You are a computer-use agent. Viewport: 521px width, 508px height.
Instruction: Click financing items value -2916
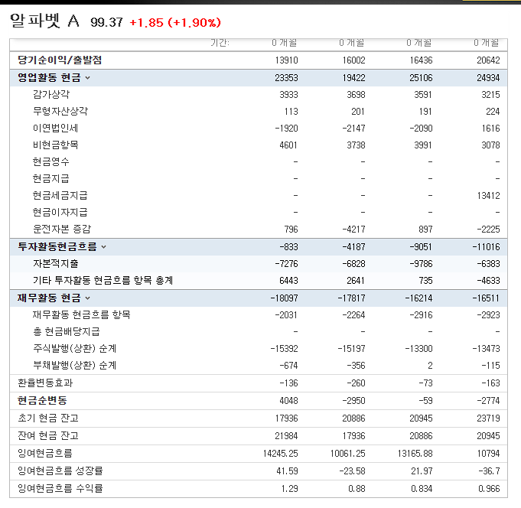pyautogui.click(x=421, y=315)
